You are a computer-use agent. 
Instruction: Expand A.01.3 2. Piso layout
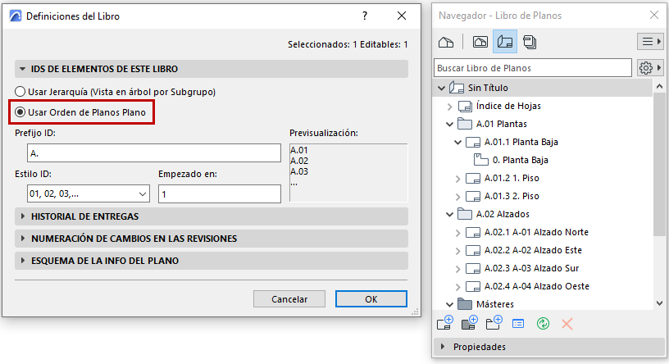point(457,196)
